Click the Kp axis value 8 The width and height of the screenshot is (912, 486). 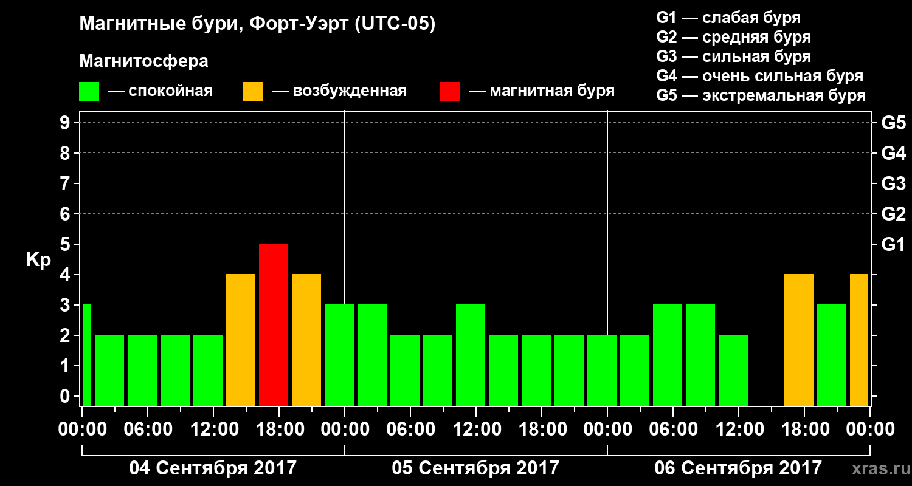click(66, 153)
